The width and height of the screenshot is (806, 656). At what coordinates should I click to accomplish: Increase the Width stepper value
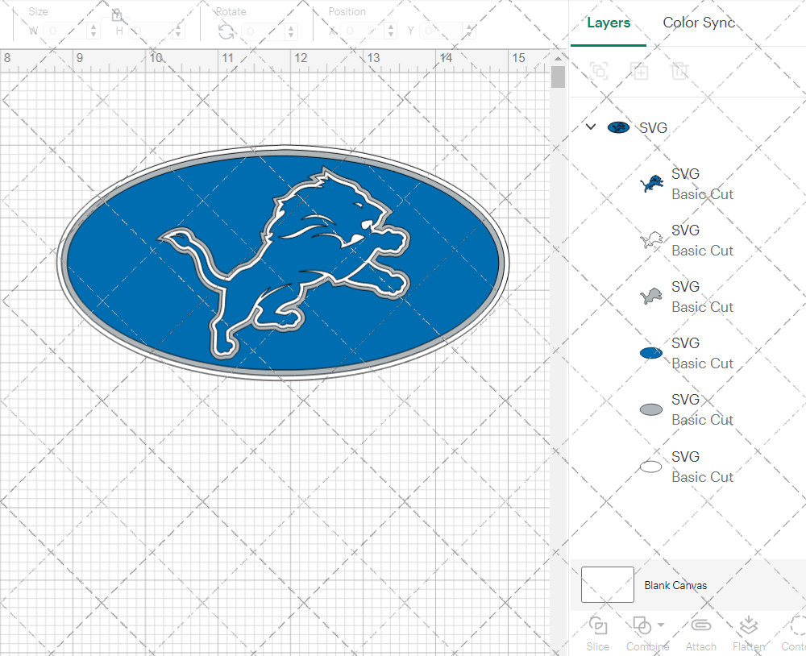click(94, 27)
